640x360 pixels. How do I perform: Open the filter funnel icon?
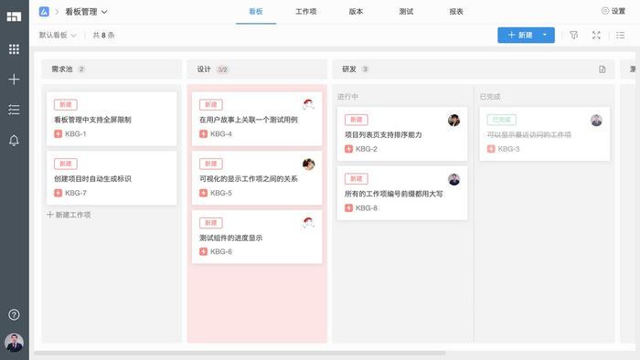pos(573,35)
